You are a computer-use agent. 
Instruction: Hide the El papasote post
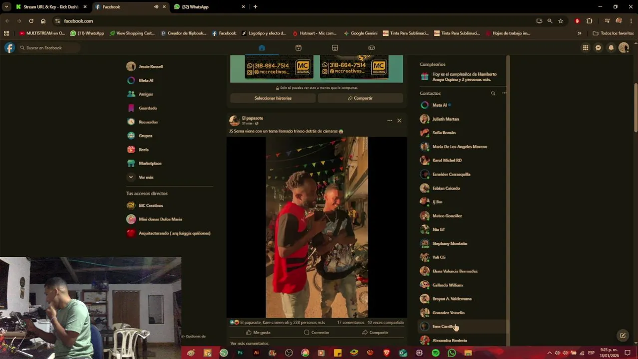click(399, 121)
